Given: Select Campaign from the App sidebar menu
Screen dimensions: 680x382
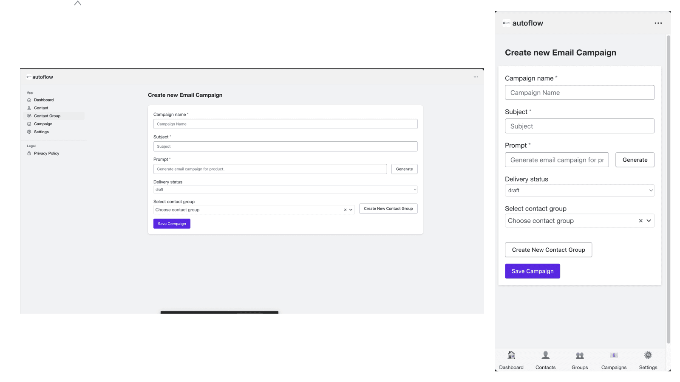Looking at the screenshot, I should click(x=43, y=124).
